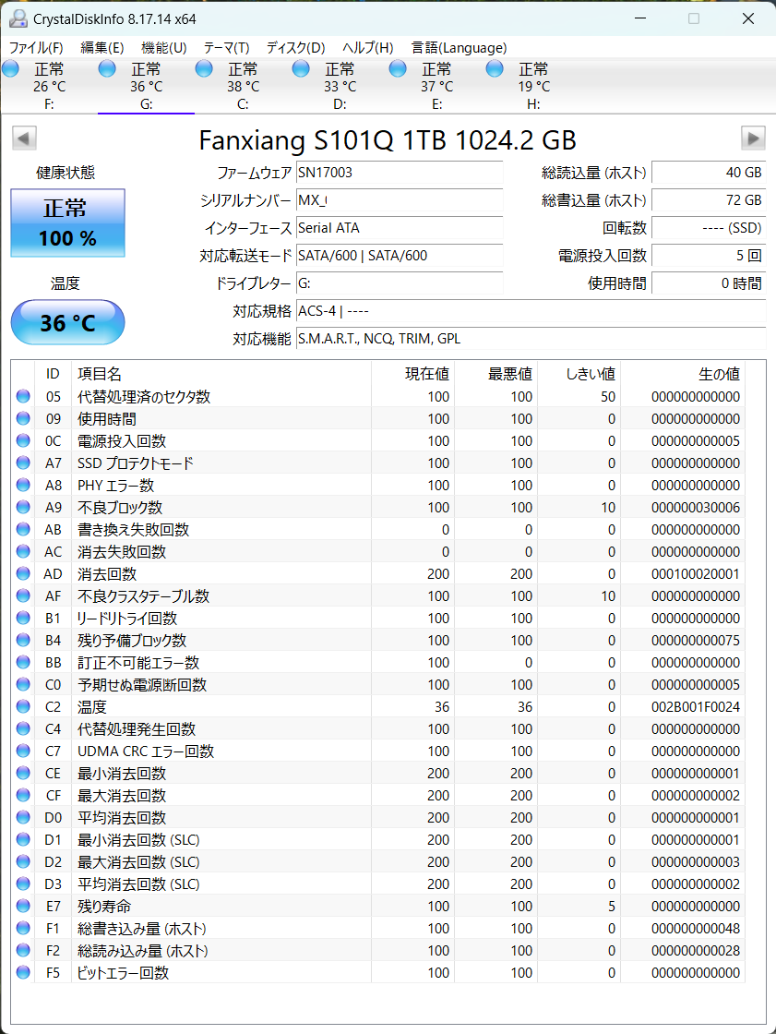Click the status orb for row F1
The image size is (776, 1034).
(23, 928)
